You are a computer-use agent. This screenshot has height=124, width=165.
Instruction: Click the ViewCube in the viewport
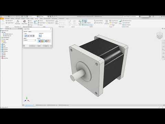coord(159,35)
